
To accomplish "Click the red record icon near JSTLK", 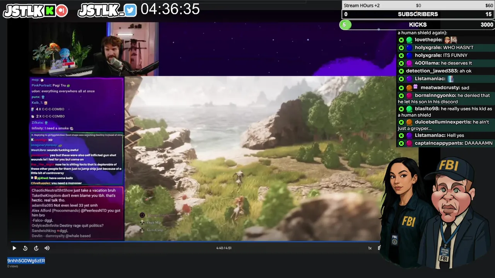I will 61,10.
